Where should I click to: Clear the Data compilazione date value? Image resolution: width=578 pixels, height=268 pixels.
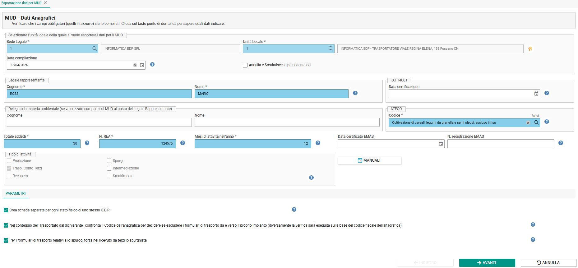click(135, 65)
